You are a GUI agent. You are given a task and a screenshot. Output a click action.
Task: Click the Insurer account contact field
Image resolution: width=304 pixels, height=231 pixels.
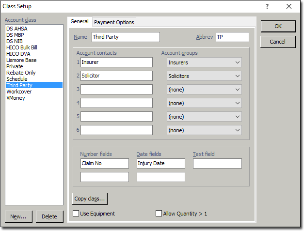pos(116,62)
